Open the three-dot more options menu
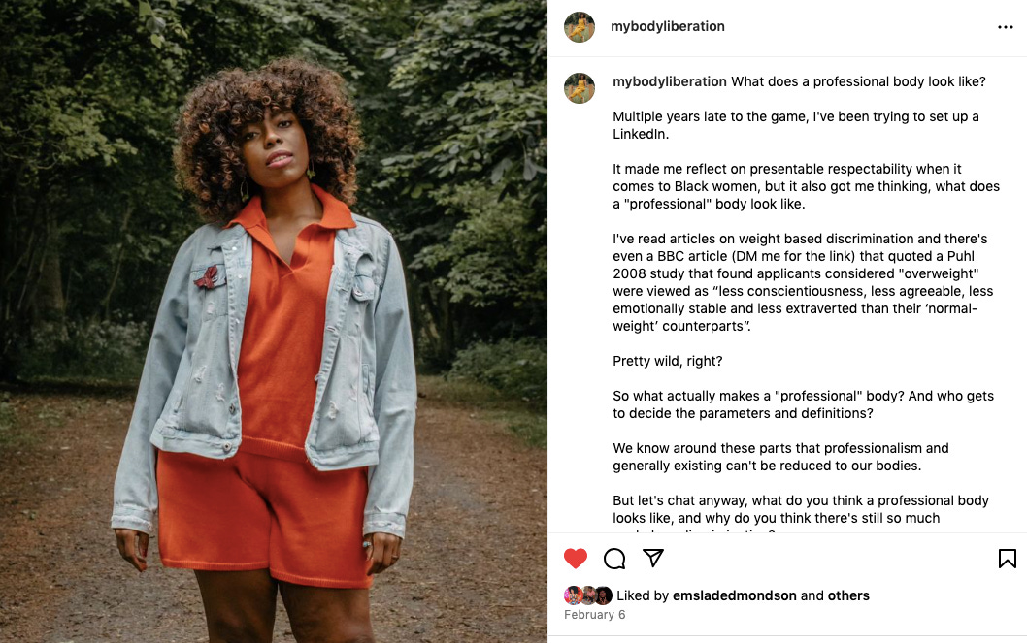Viewport: 1027px width, 643px height. pyautogui.click(x=1006, y=27)
